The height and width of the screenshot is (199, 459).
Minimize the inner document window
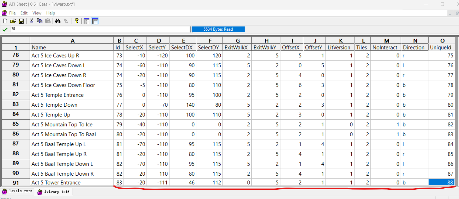tap(450, 13)
